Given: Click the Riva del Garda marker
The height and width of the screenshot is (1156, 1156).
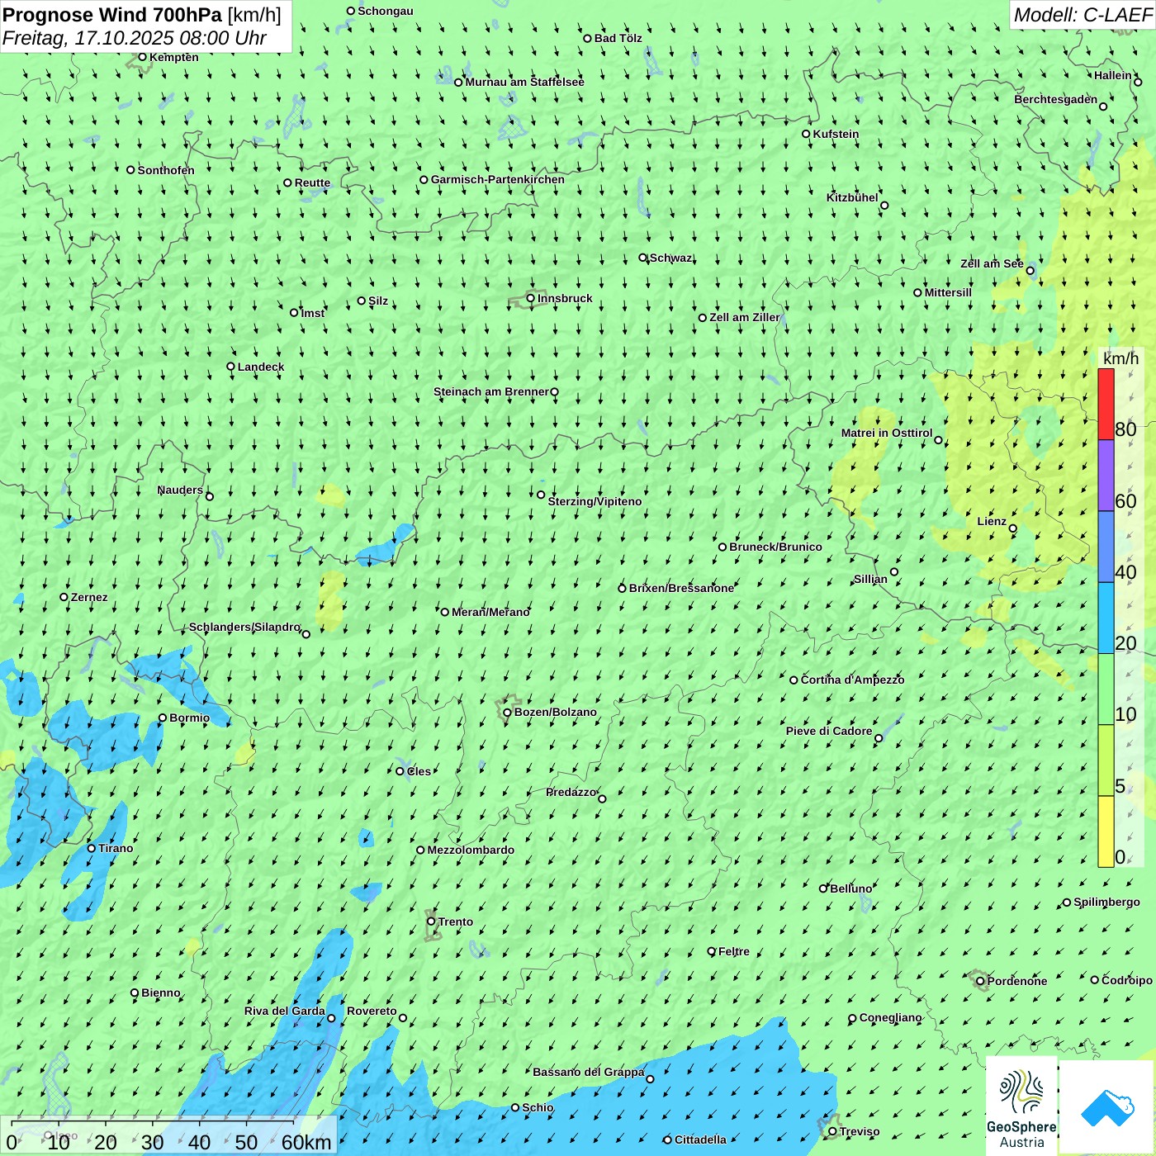Looking at the screenshot, I should pos(332,1018).
